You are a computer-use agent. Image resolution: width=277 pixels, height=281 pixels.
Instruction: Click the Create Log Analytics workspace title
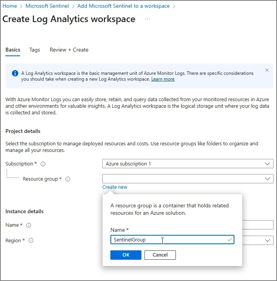click(69, 19)
